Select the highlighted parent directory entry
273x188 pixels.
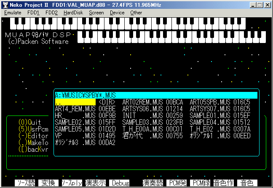click(x=75, y=102)
